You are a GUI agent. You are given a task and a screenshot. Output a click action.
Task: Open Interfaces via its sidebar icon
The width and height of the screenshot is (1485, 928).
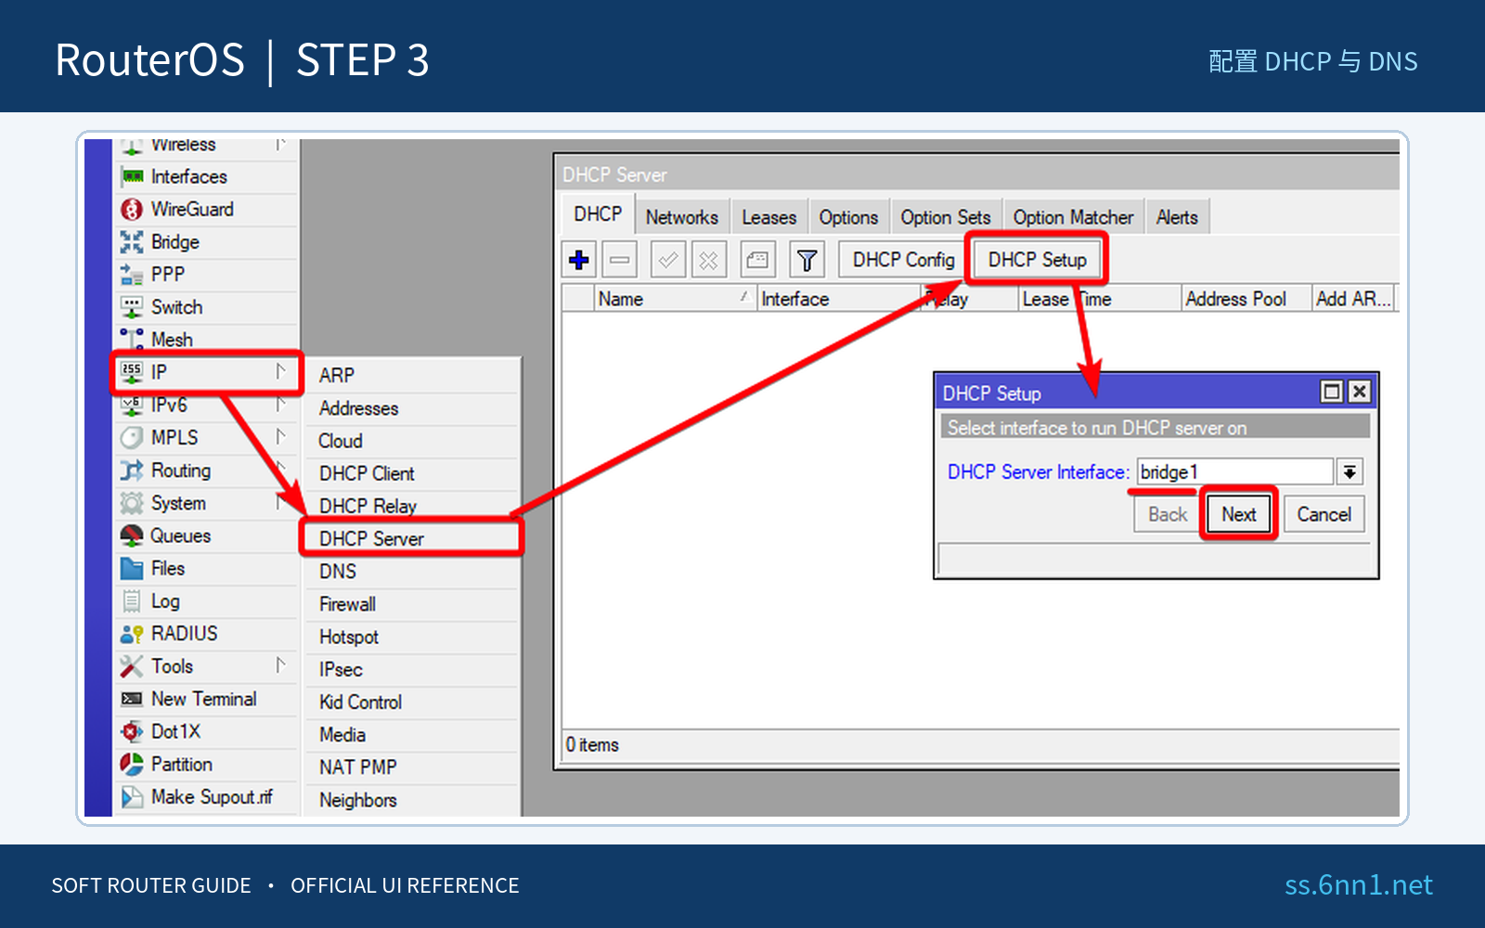133,176
